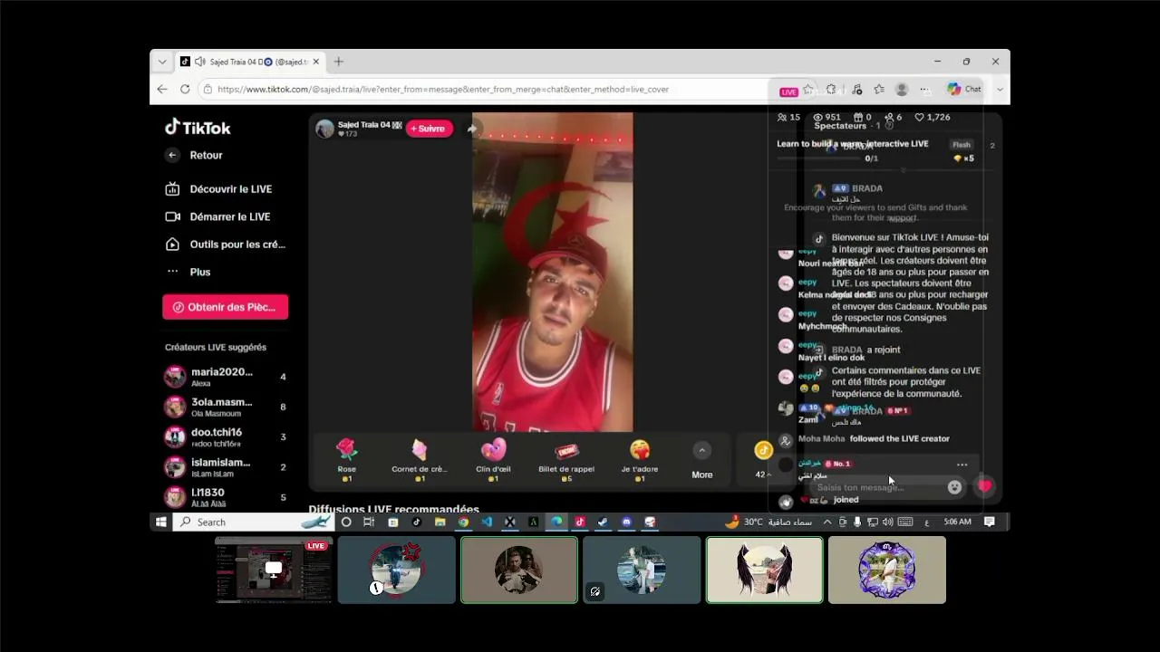Image resolution: width=1160 pixels, height=652 pixels.
Task: Click the 951 viewers counter
Action: (x=827, y=117)
